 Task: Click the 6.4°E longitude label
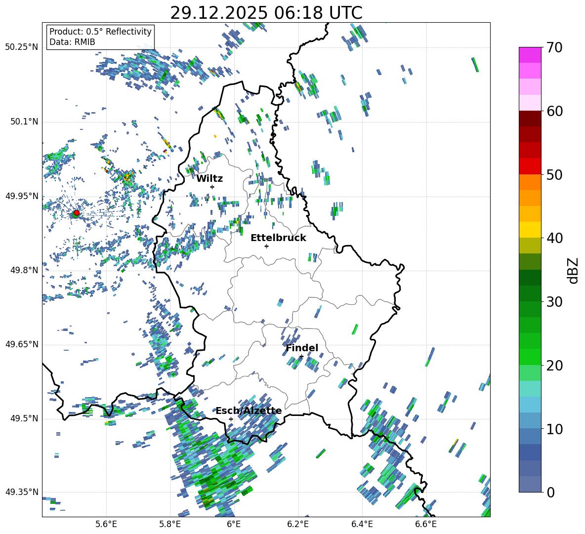362,524
